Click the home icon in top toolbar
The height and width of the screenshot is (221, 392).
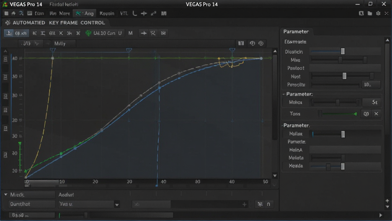point(13,13)
